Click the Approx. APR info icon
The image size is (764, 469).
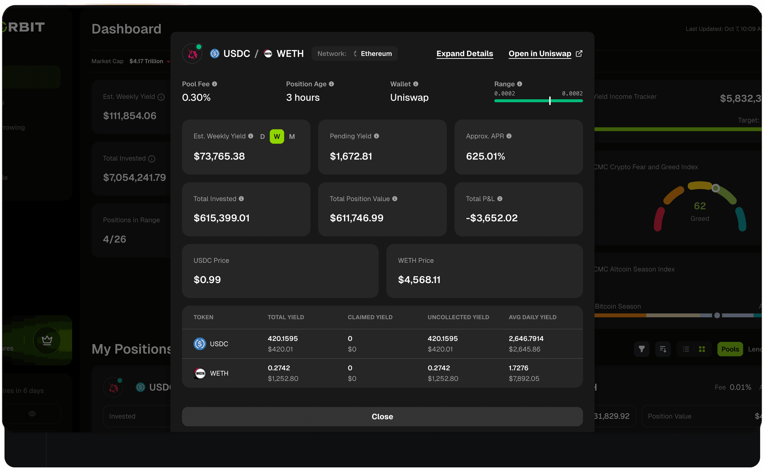point(509,136)
